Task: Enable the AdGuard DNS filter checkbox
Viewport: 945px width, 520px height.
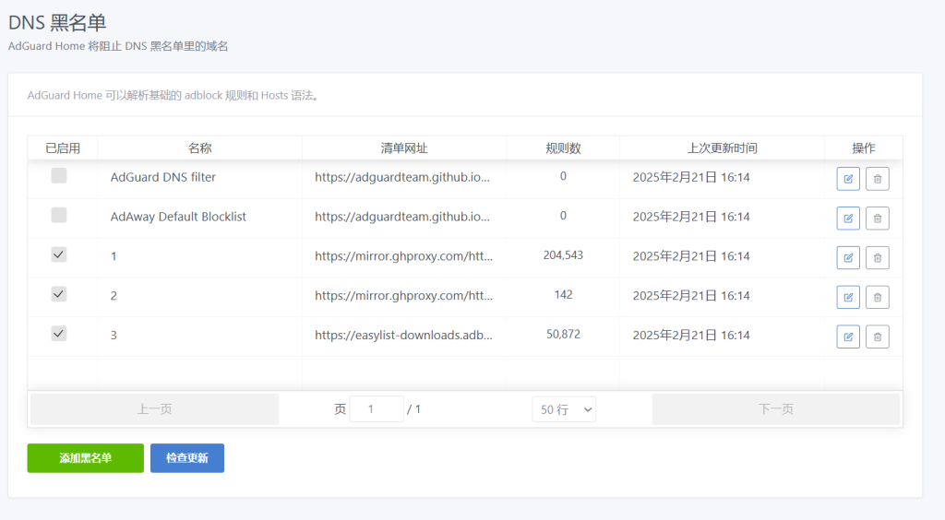Action: tap(58, 176)
